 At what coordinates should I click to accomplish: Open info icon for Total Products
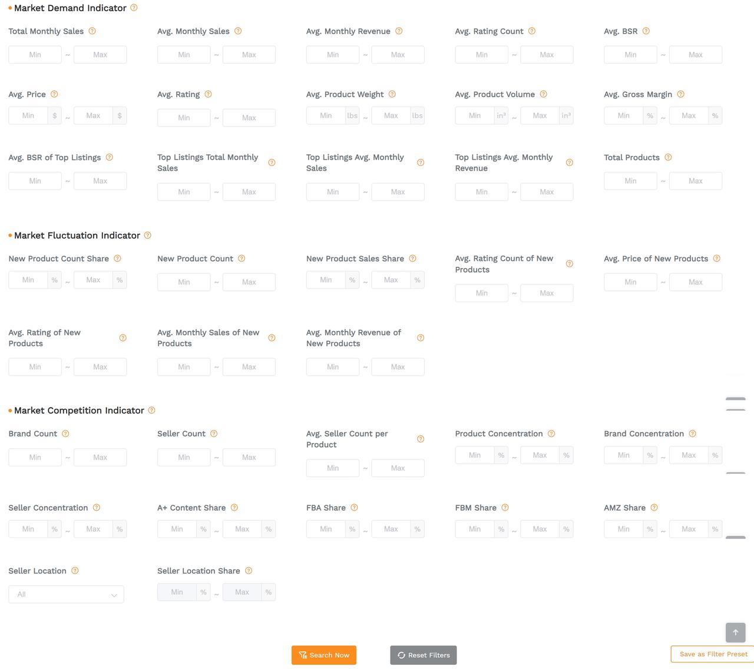[668, 157]
